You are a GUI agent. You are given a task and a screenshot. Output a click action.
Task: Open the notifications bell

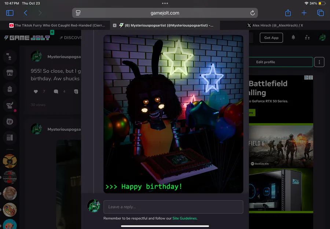(x=293, y=37)
